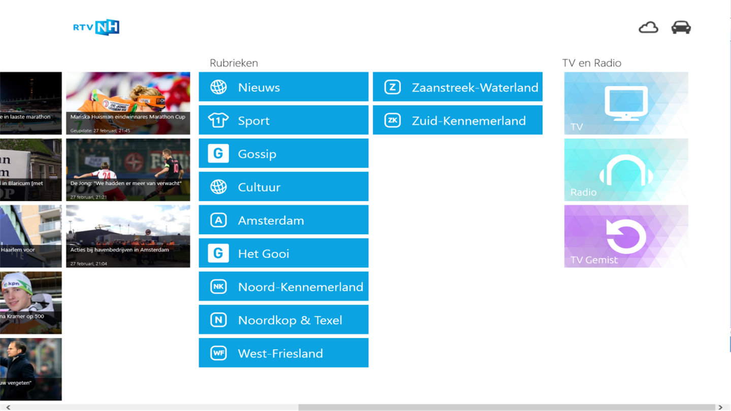This screenshot has height=411, width=731.
Task: Select Zuid-Kennemerland region
Action: 457,120
